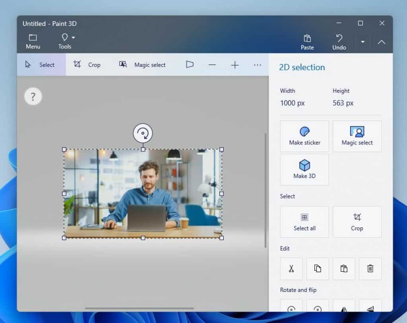The image size is (407, 323).
Task: Cut the selection with scissors icon
Action: tap(291, 269)
